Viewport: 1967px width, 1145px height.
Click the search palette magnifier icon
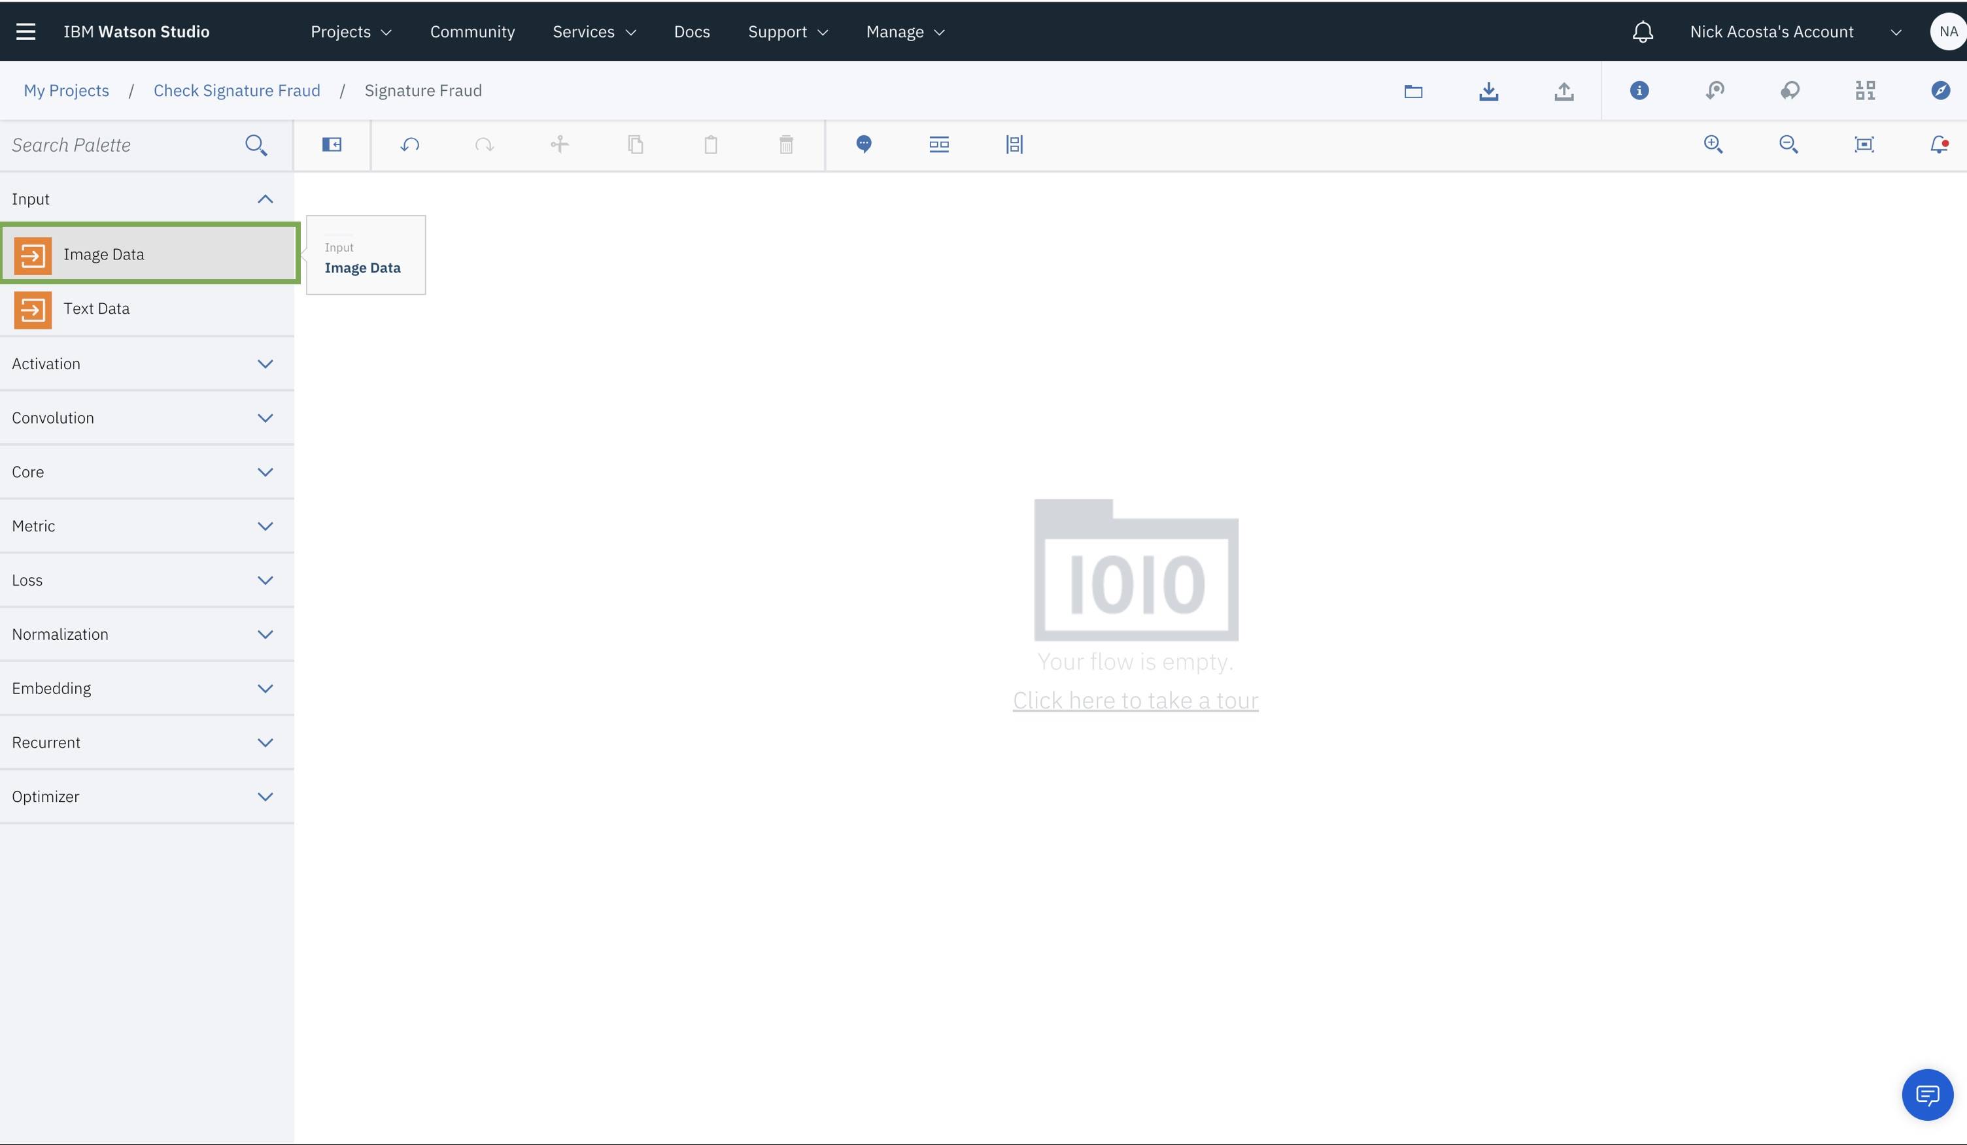tap(256, 145)
